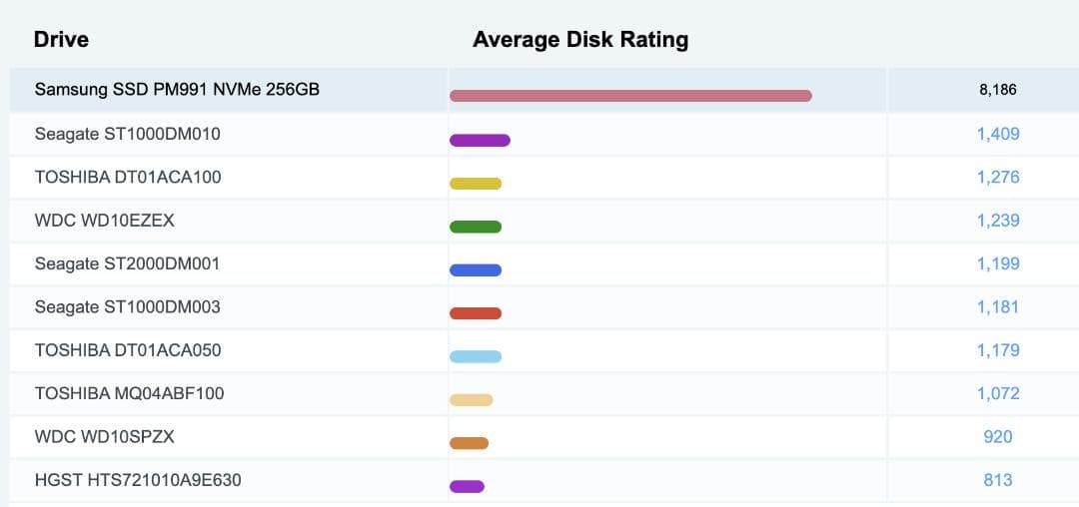Select TOSHIBA DT01ACA100 drive name
The height and width of the screenshot is (507, 1079).
(x=128, y=178)
